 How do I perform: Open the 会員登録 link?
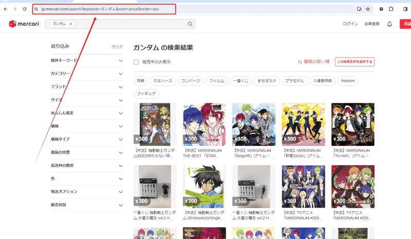point(371,24)
